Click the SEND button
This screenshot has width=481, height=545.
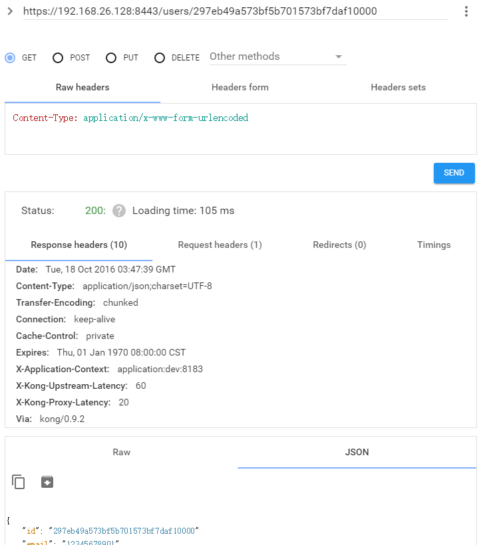click(454, 173)
